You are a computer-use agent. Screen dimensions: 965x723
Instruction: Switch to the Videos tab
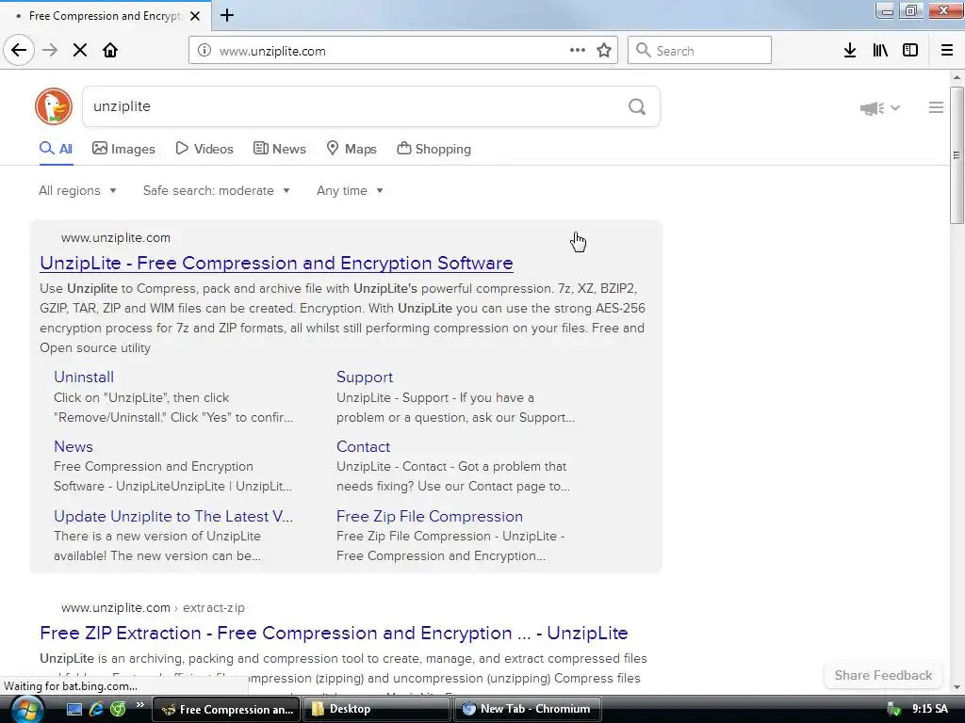click(204, 149)
